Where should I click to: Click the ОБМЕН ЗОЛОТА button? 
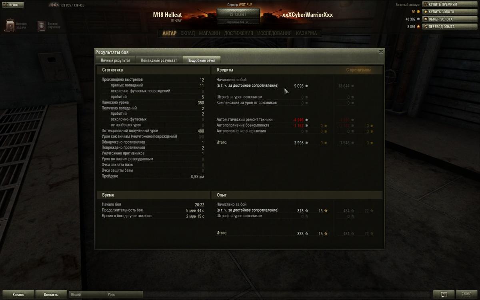pyautogui.click(x=450, y=19)
